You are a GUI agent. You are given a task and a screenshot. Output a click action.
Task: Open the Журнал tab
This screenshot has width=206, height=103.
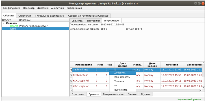(x=146, y=94)
